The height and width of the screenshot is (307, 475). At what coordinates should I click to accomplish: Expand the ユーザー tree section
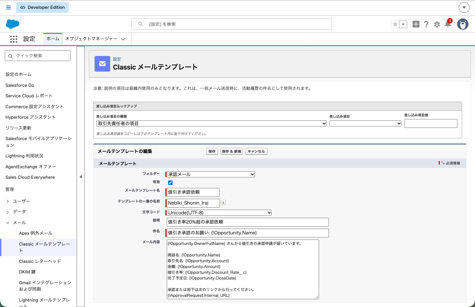point(8,202)
